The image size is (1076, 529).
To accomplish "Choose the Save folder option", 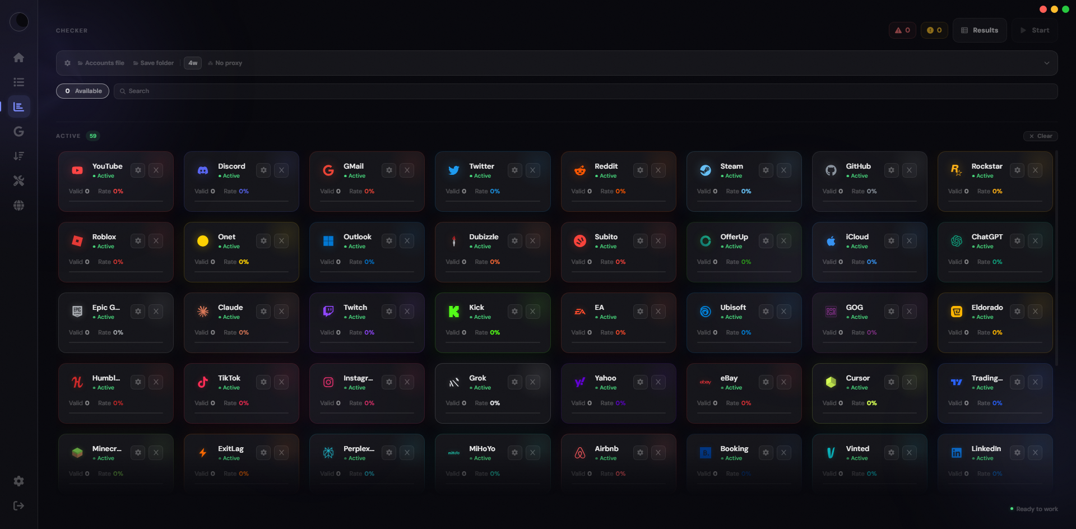I will pos(153,63).
